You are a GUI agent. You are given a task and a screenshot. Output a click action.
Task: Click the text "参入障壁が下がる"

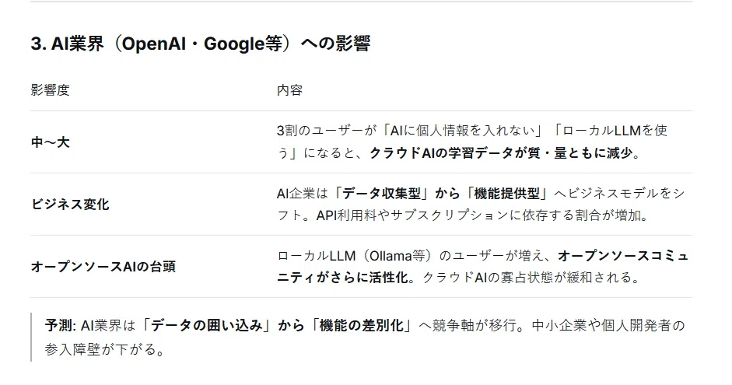pyautogui.click(x=100, y=348)
